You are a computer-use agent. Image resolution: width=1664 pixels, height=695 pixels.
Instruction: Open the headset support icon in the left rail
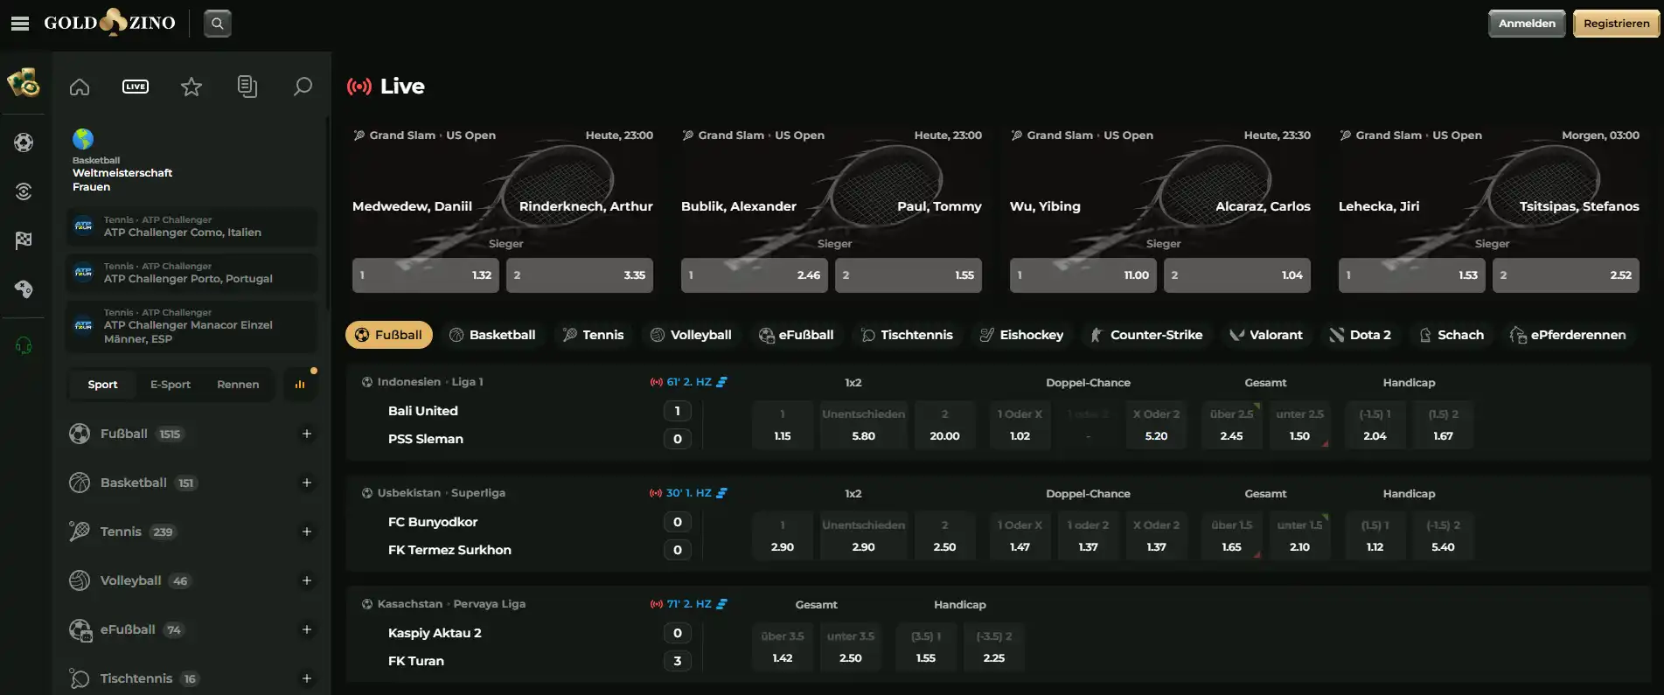coord(24,347)
